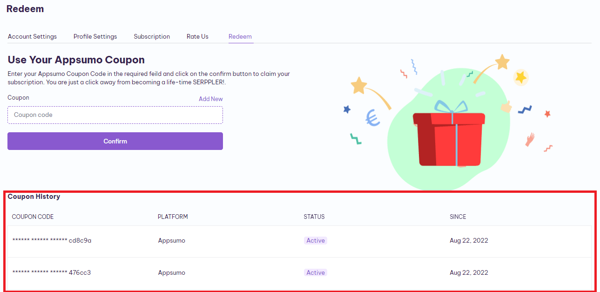Click the Add New coupon link
The image size is (600, 292).
point(211,99)
